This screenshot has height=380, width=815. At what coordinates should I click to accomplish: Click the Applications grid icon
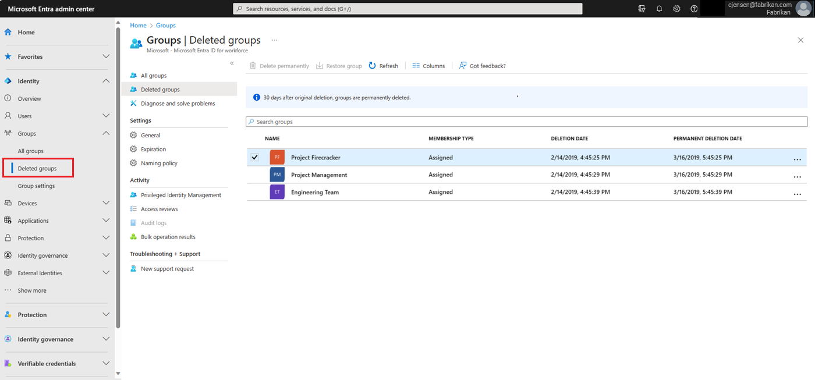click(x=8, y=221)
